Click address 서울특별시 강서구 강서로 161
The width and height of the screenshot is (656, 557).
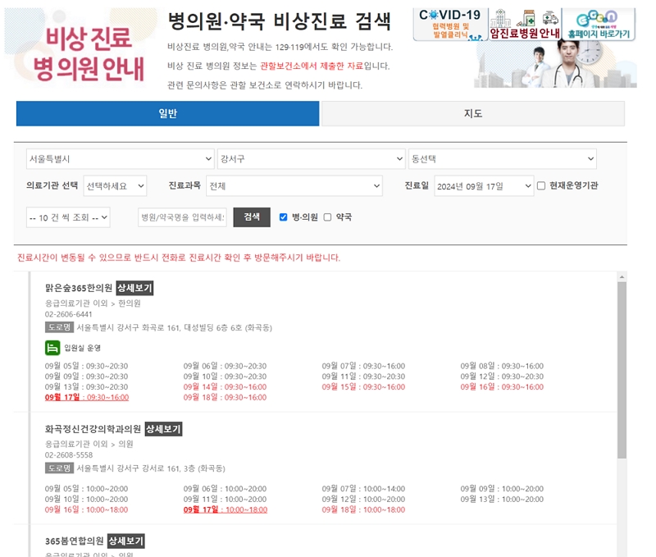151,468
